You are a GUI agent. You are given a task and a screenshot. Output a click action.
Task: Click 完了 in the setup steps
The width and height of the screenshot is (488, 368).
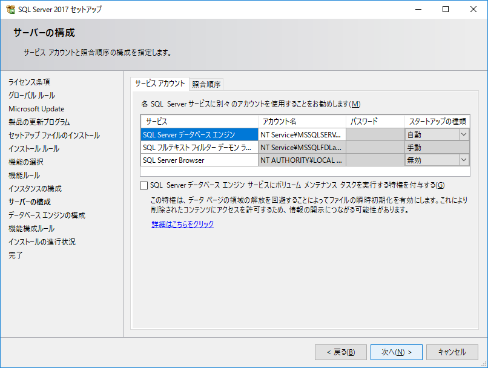[16, 255]
